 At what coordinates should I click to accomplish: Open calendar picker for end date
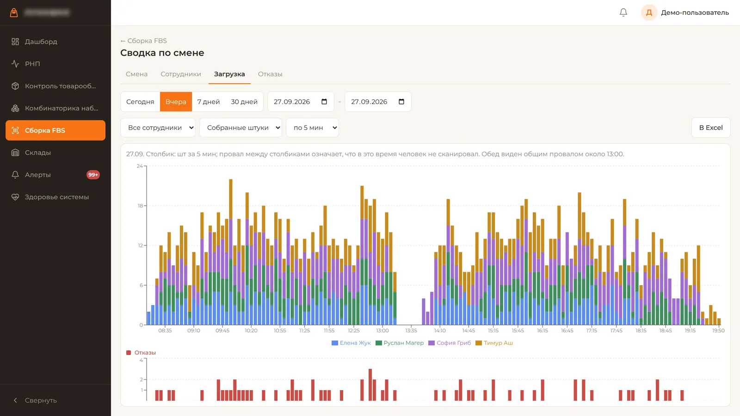(401, 102)
